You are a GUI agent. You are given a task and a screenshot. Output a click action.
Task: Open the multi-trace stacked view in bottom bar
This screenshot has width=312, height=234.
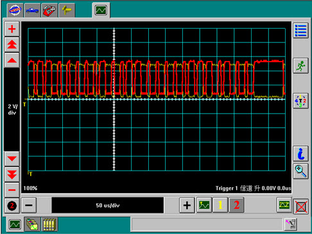tap(32, 224)
